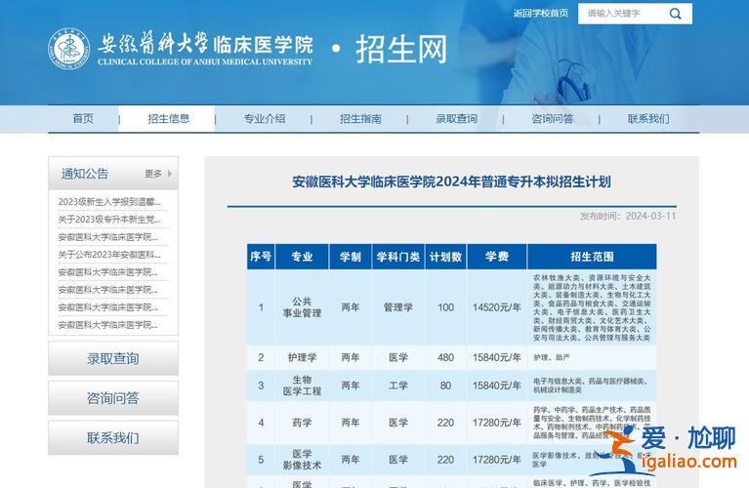Click 17280元/年 tuition in 药学 row
The width and height of the screenshot is (749, 488).
point(497,423)
